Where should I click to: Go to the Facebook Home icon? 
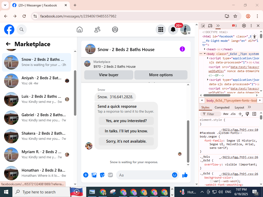coord(80,29)
